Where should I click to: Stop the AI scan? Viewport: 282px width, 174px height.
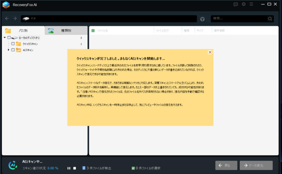74,168
